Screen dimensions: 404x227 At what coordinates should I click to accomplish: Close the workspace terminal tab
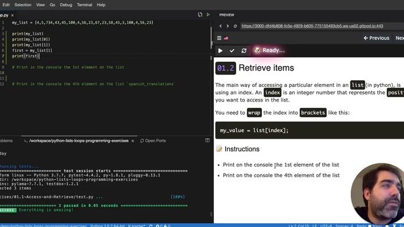pyautogui.click(x=133, y=141)
